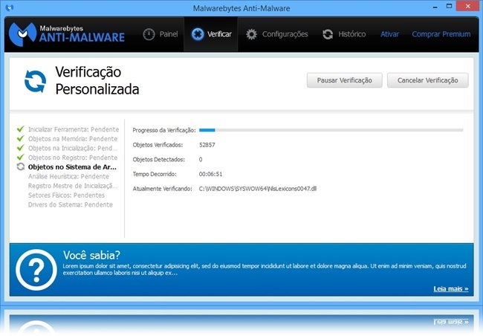Screen dimensions: 483x336
Task: Click the Cancelar Verificação button
Action: [427, 80]
